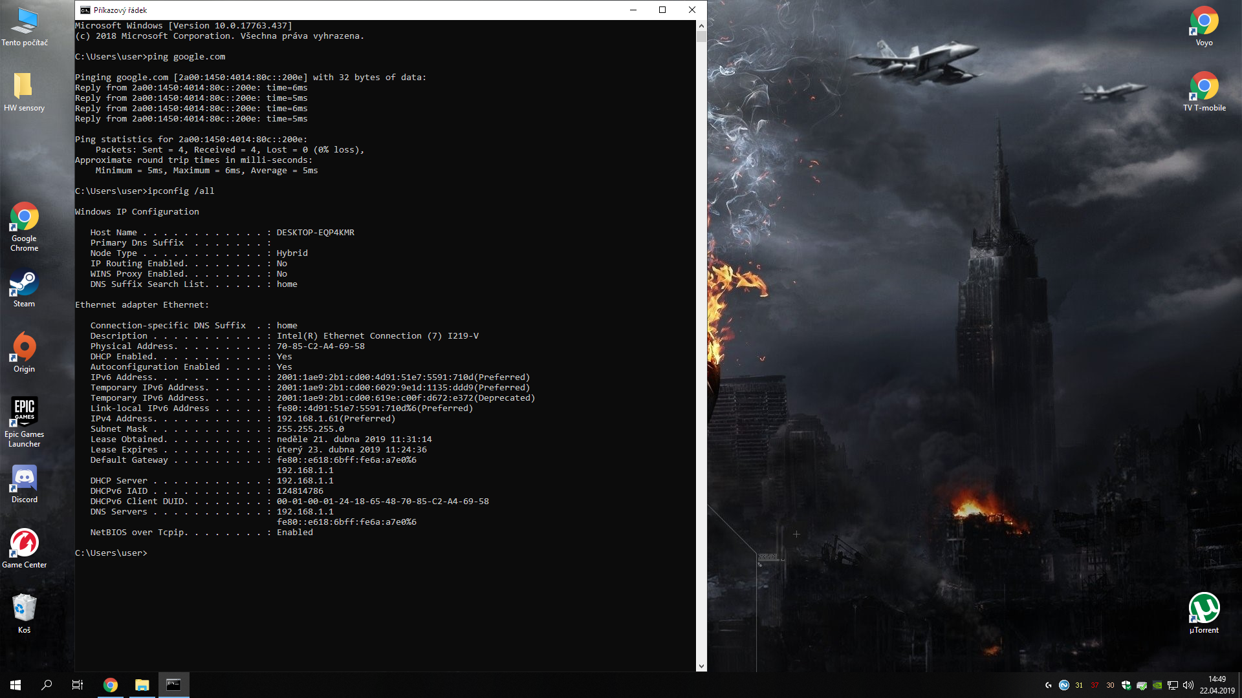Click the command prompt scrollbar down arrow

pyautogui.click(x=701, y=666)
